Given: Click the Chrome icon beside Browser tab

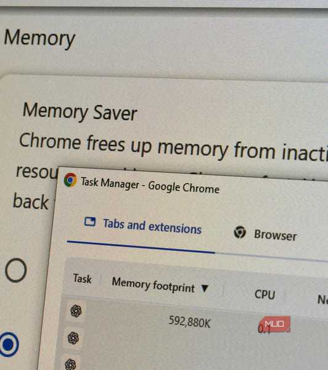Looking at the screenshot, I should 240,232.
